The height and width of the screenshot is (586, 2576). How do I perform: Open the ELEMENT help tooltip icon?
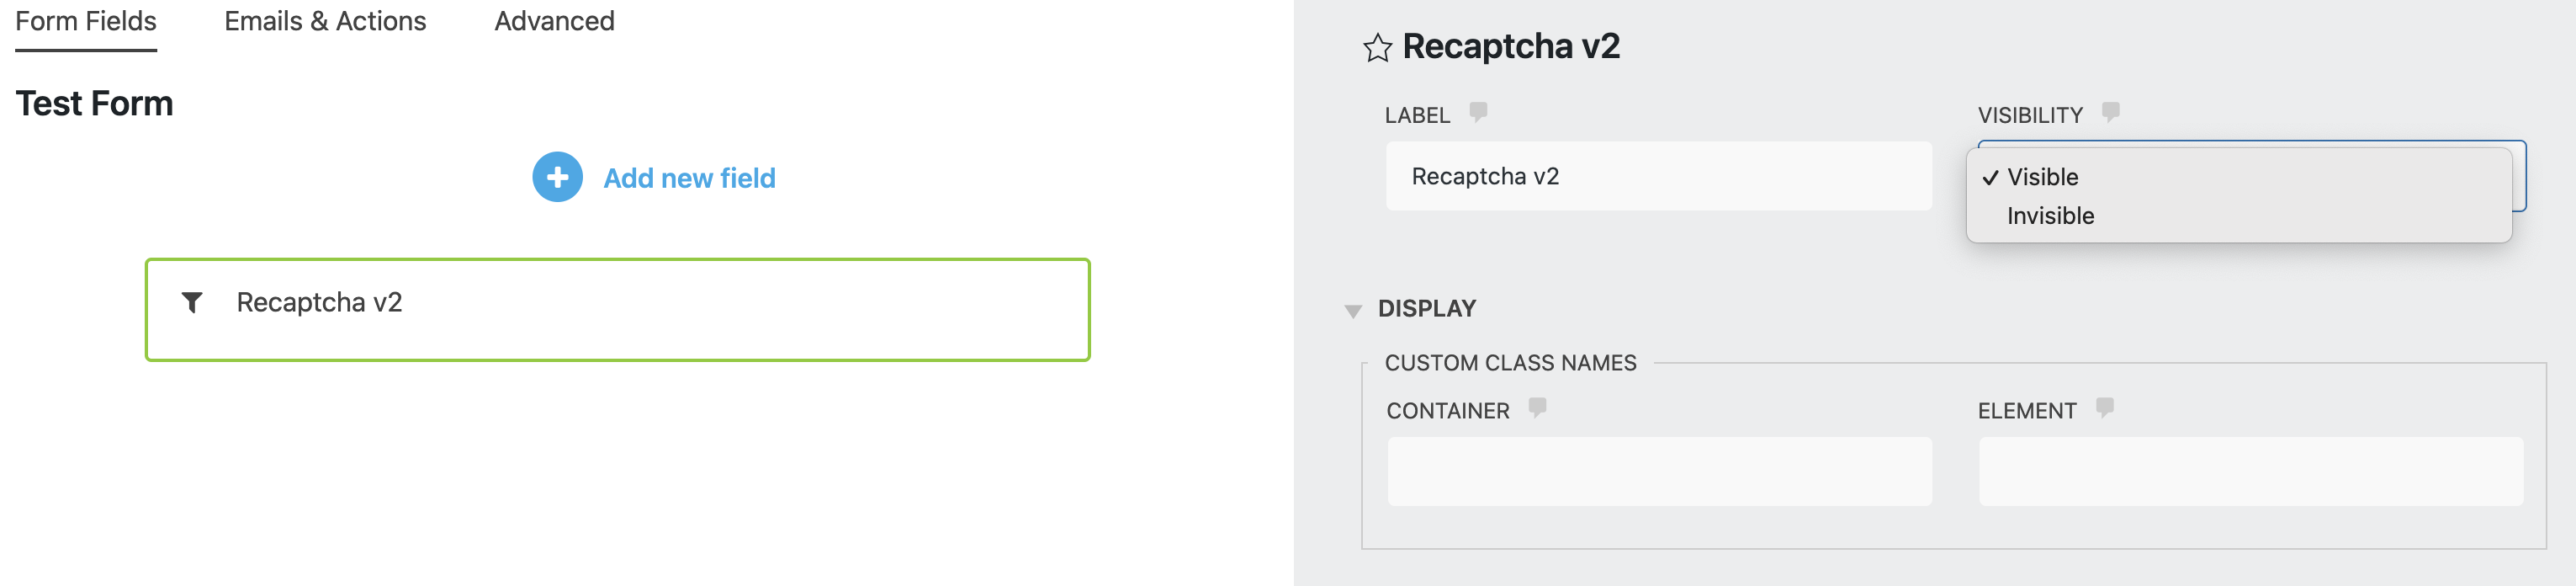[2104, 408]
